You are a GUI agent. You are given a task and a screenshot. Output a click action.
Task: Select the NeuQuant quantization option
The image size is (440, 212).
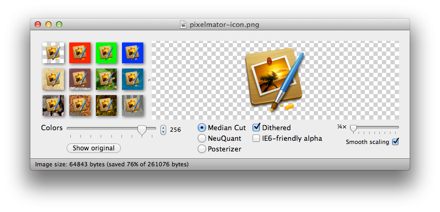pos(202,138)
